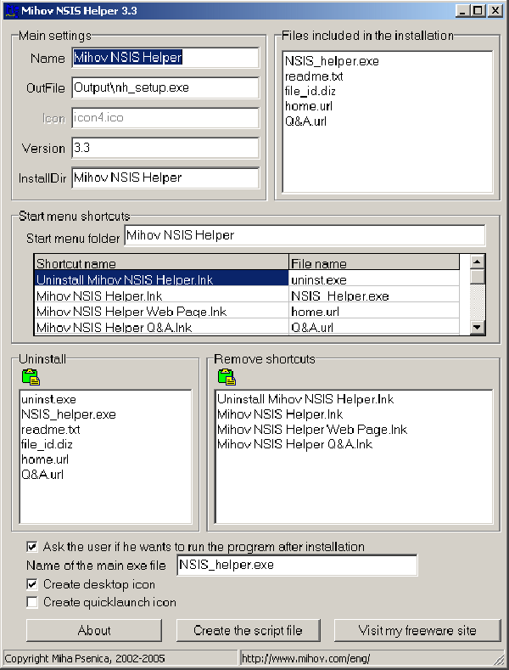Select file_id.diz in included files list

click(x=310, y=91)
